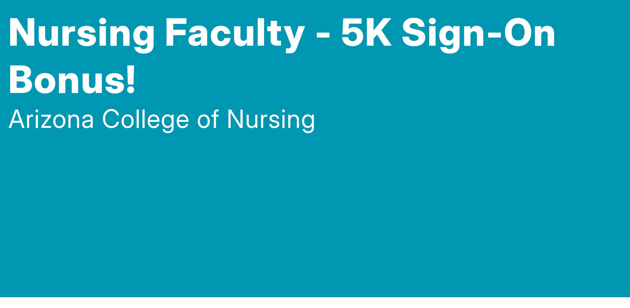Image resolution: width=630 pixels, height=308 pixels.
Task: Click the empty teal banner area below the employer name
Action: 315,210
